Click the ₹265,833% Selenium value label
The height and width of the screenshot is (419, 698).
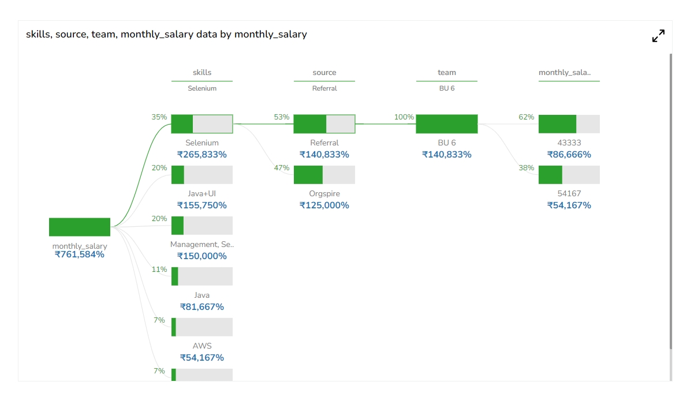(202, 155)
